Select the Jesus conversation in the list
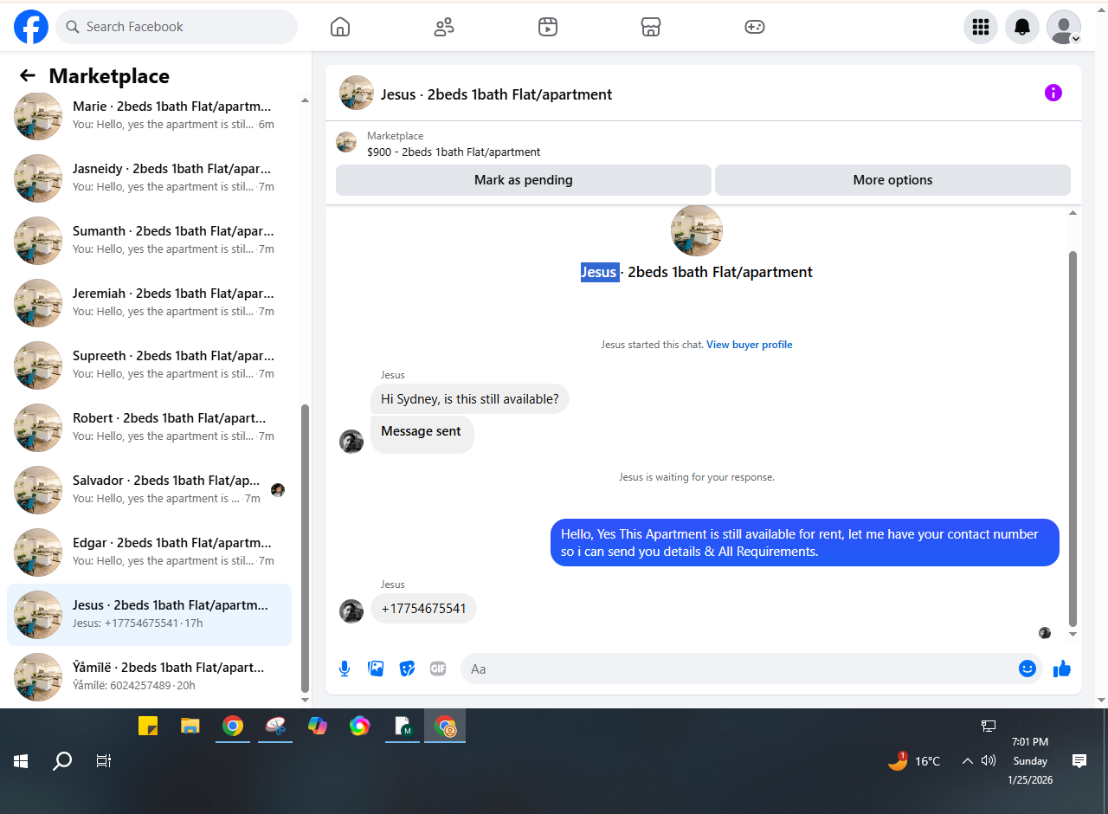This screenshot has height=814, width=1108. (x=149, y=615)
